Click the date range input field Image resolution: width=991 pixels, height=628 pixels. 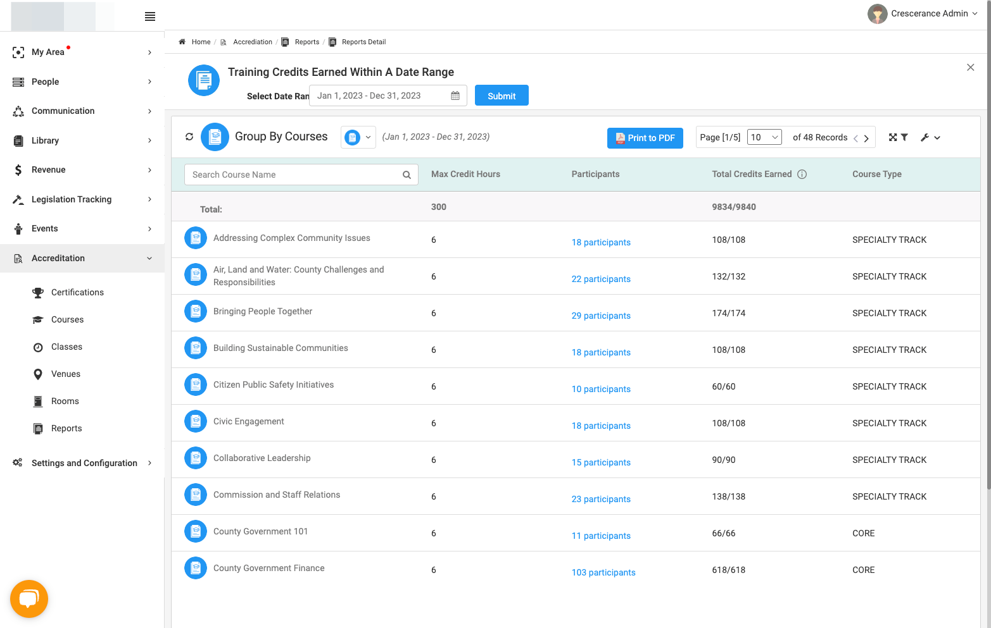pyautogui.click(x=388, y=95)
